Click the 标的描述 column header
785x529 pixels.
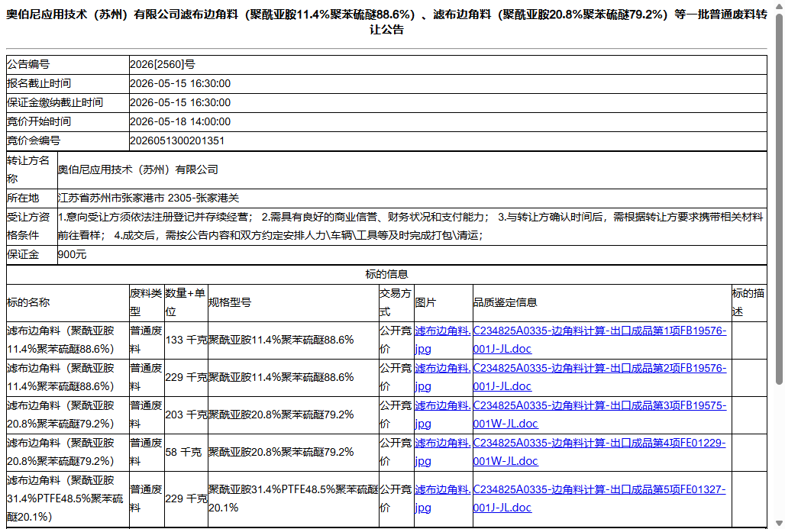coord(748,303)
